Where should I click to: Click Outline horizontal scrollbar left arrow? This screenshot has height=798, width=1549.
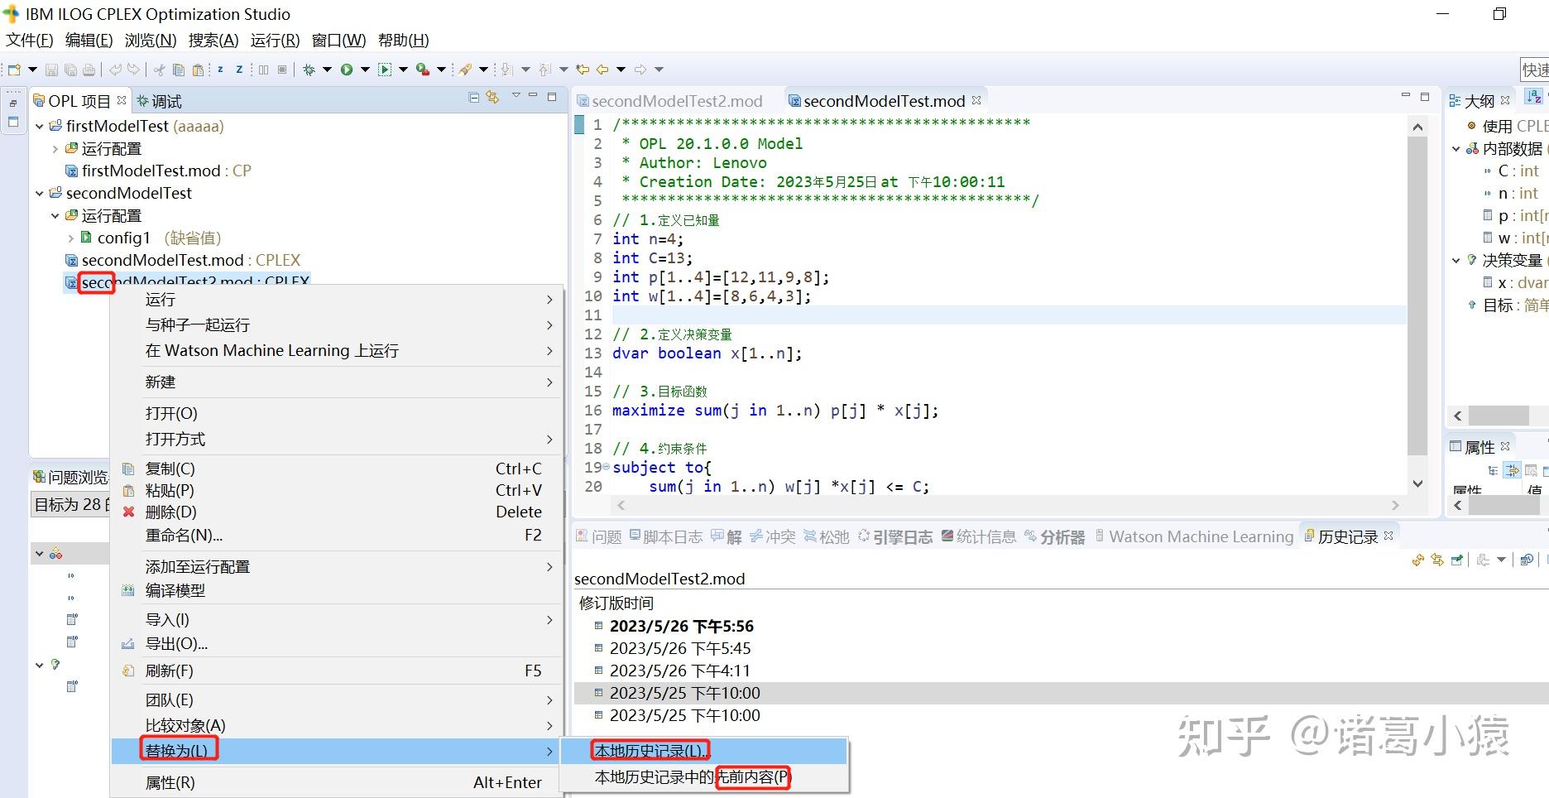(x=1458, y=416)
